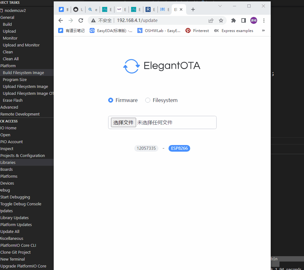Run the Clean All task
Image resolution: width=304 pixels, height=270 pixels.
[11, 59]
